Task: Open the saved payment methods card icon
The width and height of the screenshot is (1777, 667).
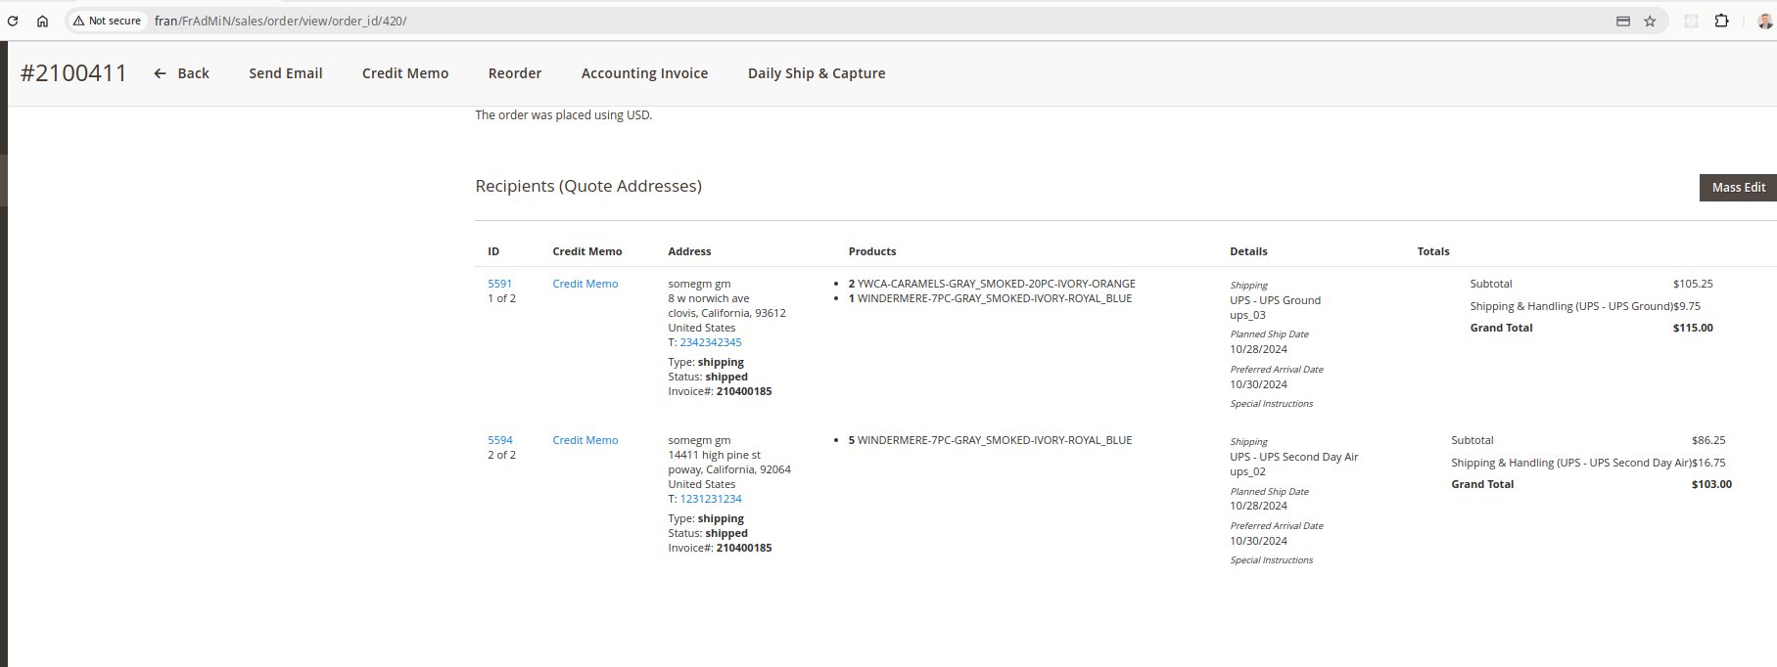Action: click(x=1622, y=21)
